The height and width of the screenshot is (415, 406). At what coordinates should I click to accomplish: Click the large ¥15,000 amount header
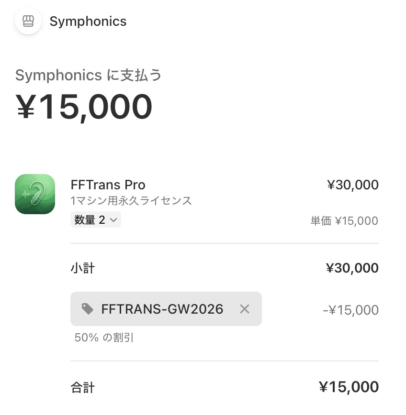coord(84,107)
